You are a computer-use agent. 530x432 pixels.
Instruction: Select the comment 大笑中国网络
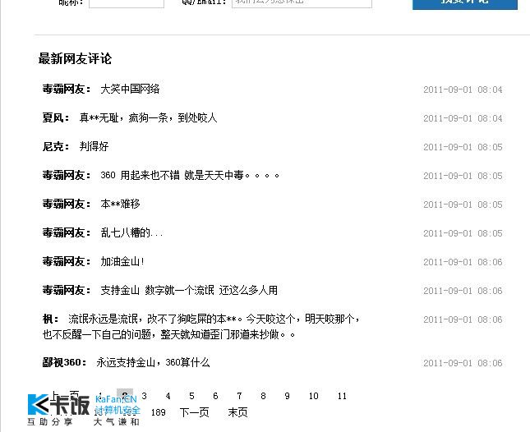[130, 90]
